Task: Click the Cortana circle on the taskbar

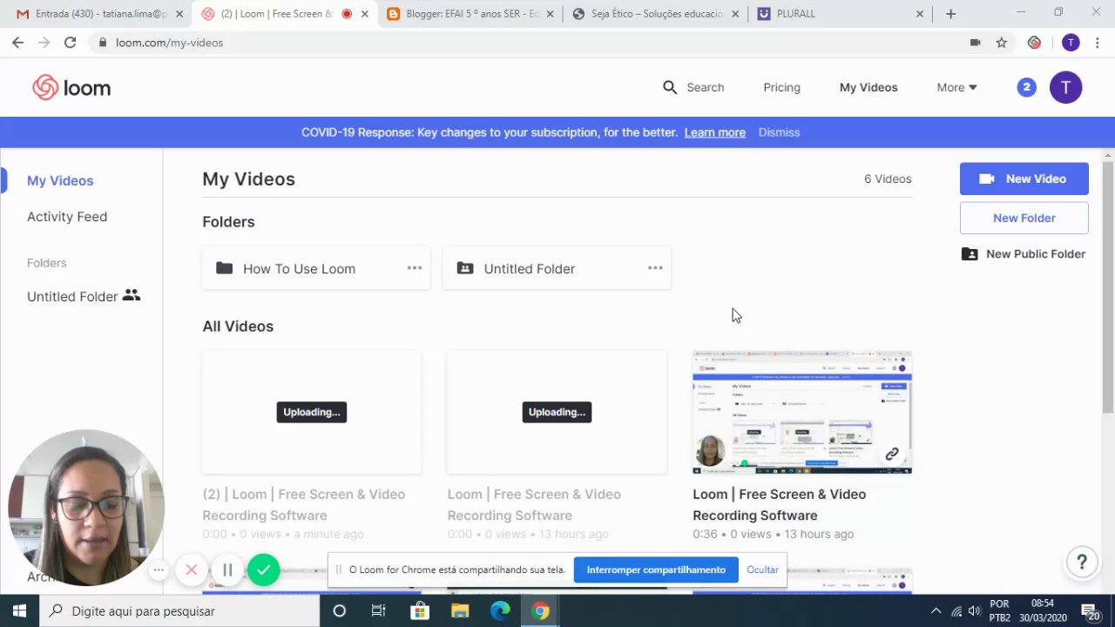Action: pyautogui.click(x=340, y=610)
